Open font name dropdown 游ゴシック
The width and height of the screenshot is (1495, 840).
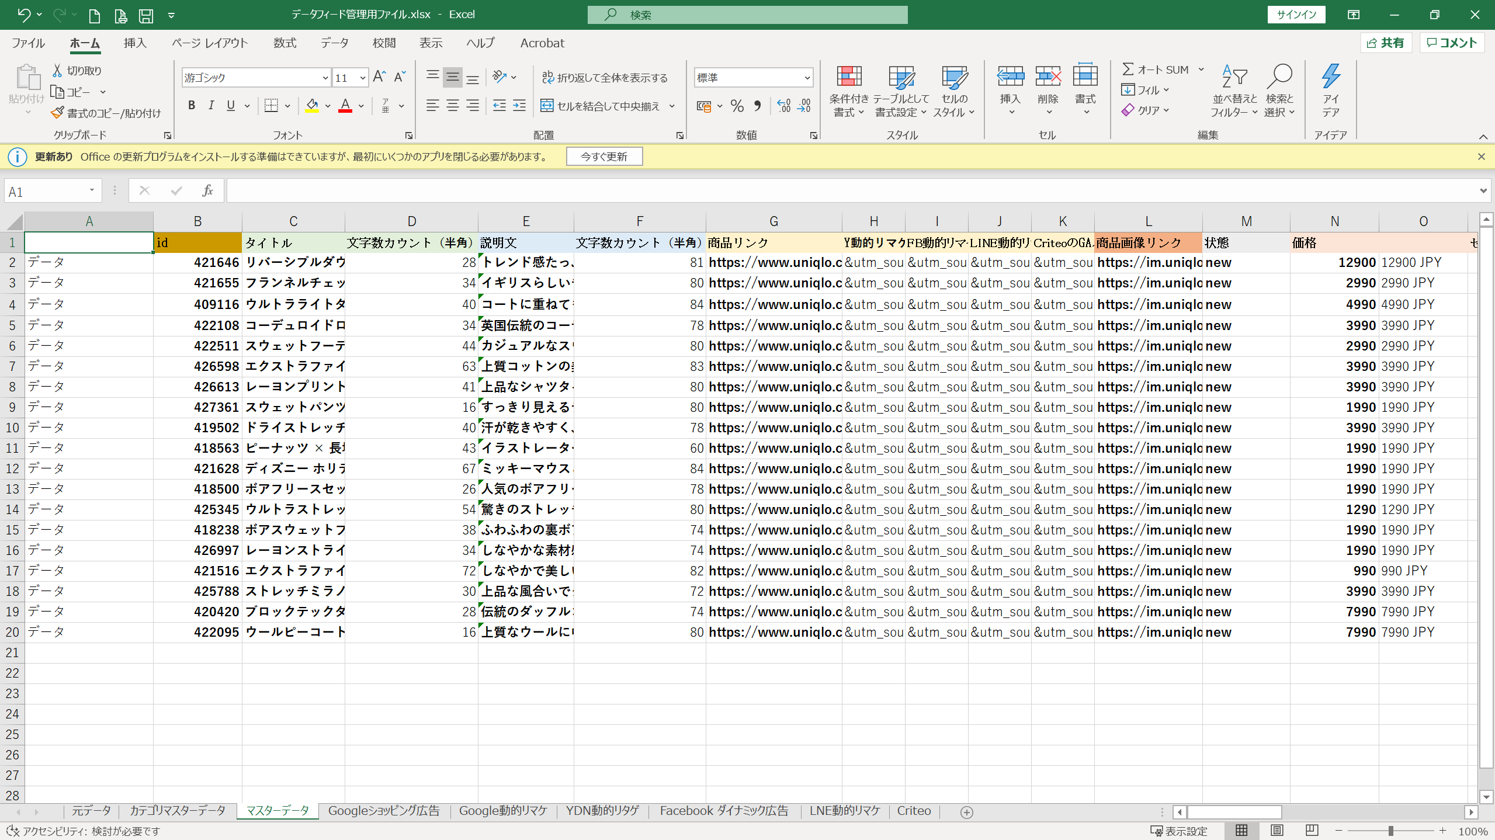[325, 78]
